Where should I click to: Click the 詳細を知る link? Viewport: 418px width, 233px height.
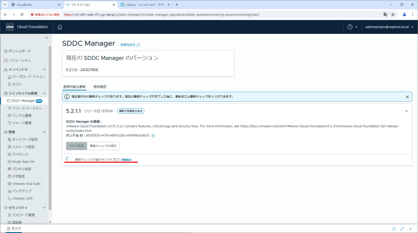pos(130,45)
